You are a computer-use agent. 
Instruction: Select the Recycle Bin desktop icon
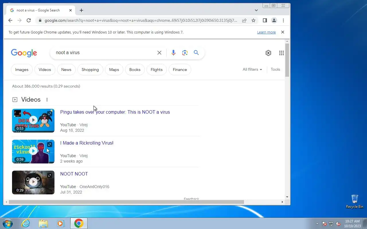click(355, 202)
